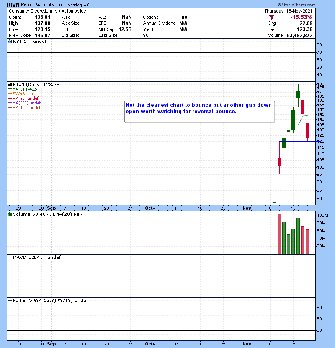Click the Consumer Discretionary / Automobiles sector text
335x348 pixels.
(x=47, y=11)
